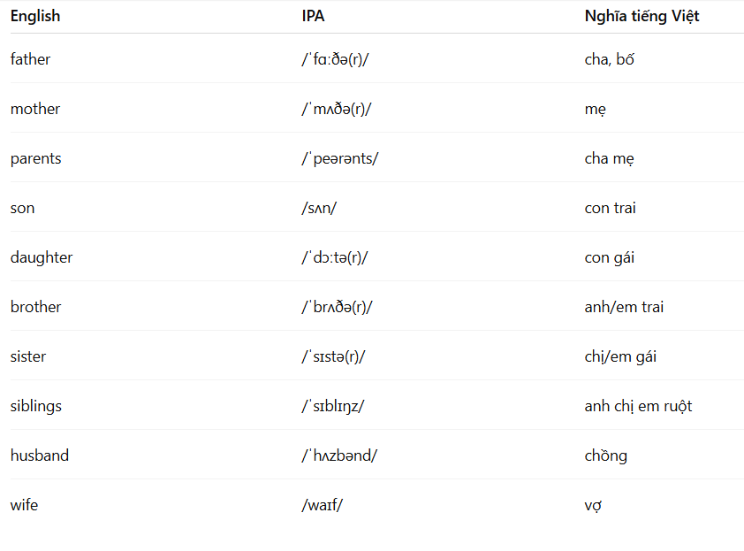Select the word 'siblings' in the table

tap(36, 406)
